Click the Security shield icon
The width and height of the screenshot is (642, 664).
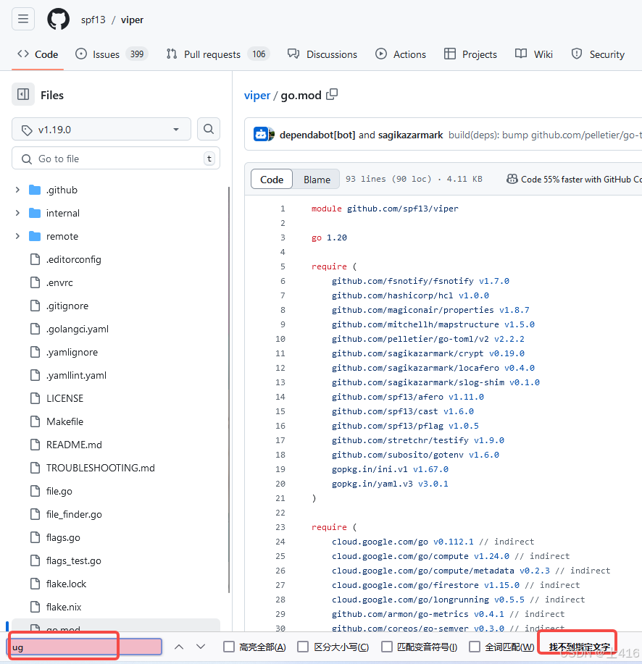[x=577, y=54]
